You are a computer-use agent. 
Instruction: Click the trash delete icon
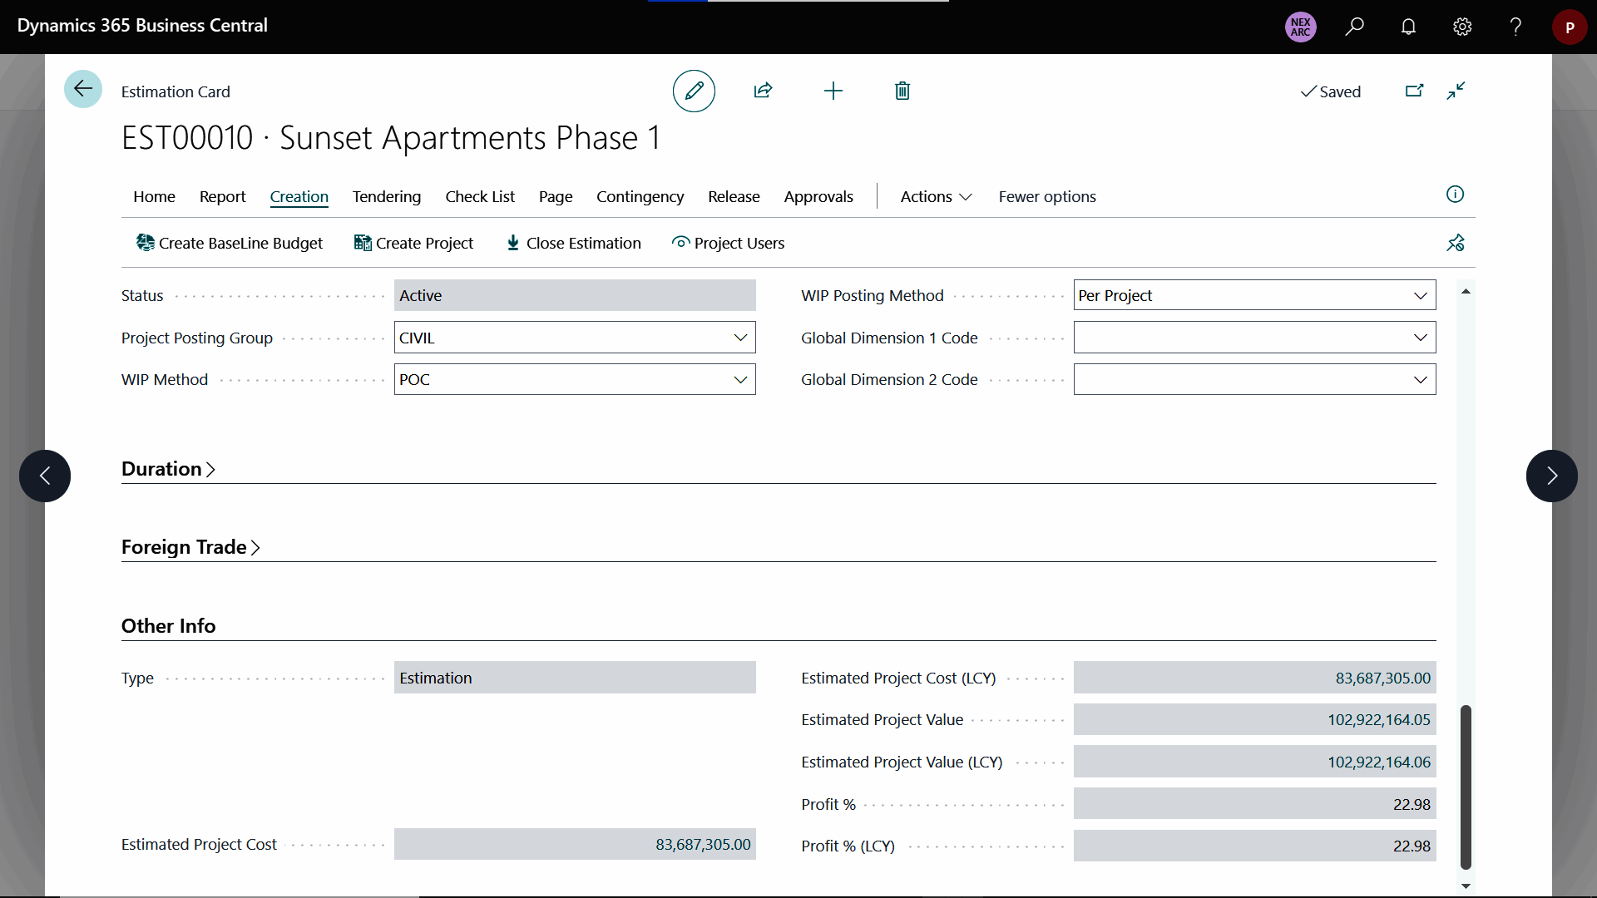tap(902, 91)
